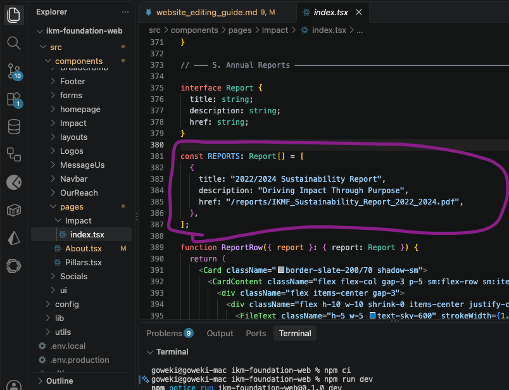Select index.tsx in the file tree
The image size is (509, 390).
pyautogui.click(x=81, y=234)
